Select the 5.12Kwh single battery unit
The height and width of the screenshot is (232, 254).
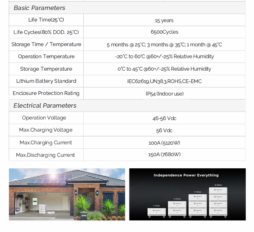157,212
